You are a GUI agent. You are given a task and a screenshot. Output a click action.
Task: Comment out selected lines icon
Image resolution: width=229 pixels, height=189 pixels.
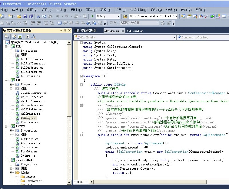click(x=46, y=23)
